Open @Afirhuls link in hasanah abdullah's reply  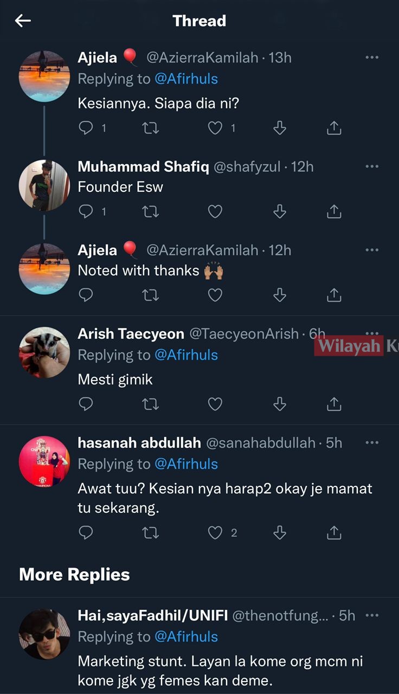pos(186,464)
